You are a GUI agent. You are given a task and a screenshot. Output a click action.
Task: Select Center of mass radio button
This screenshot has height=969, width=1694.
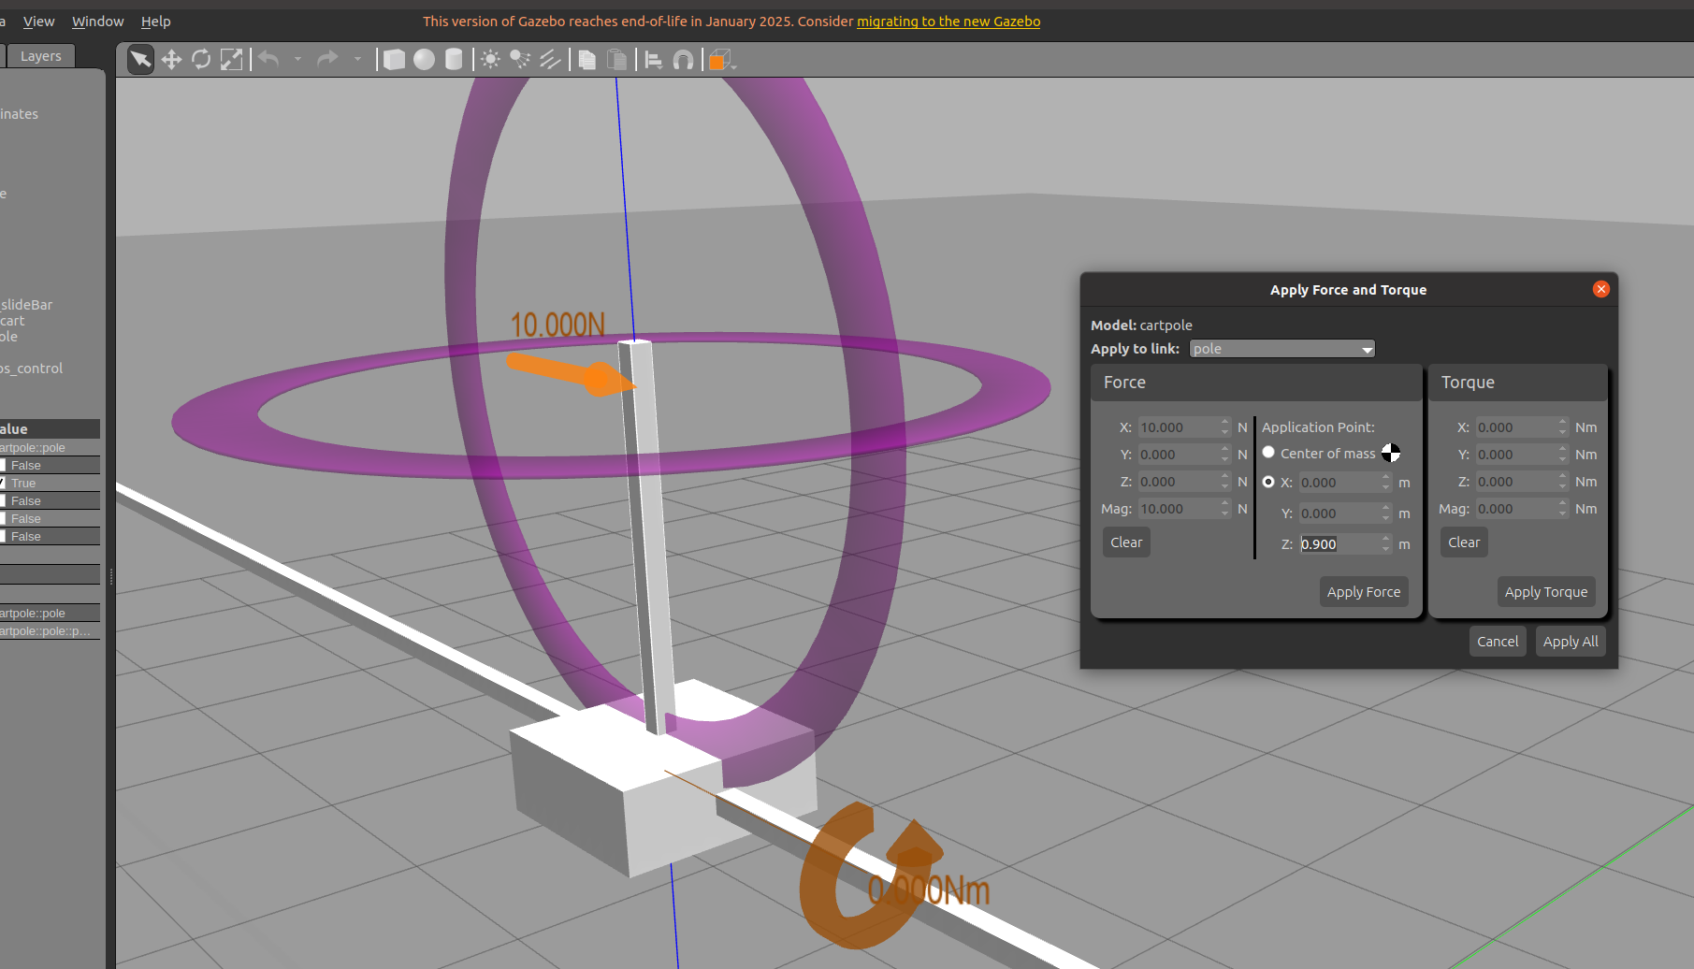click(1268, 453)
